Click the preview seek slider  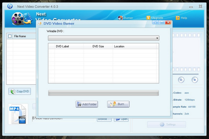186,74
